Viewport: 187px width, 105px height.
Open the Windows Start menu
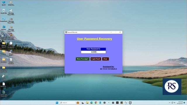(x=57, y=103)
